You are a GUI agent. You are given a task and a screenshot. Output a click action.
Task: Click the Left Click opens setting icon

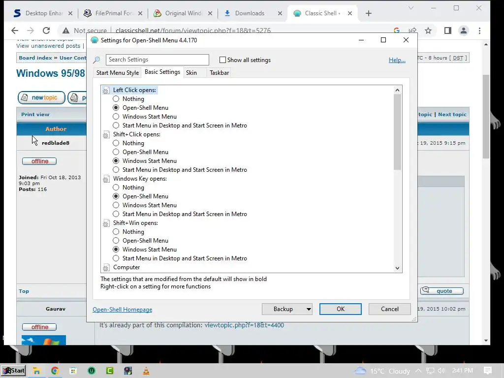click(106, 91)
